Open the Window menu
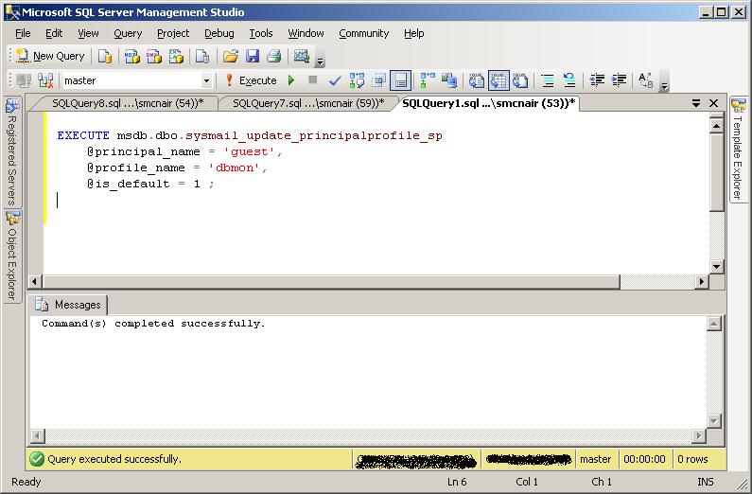 pos(306,33)
